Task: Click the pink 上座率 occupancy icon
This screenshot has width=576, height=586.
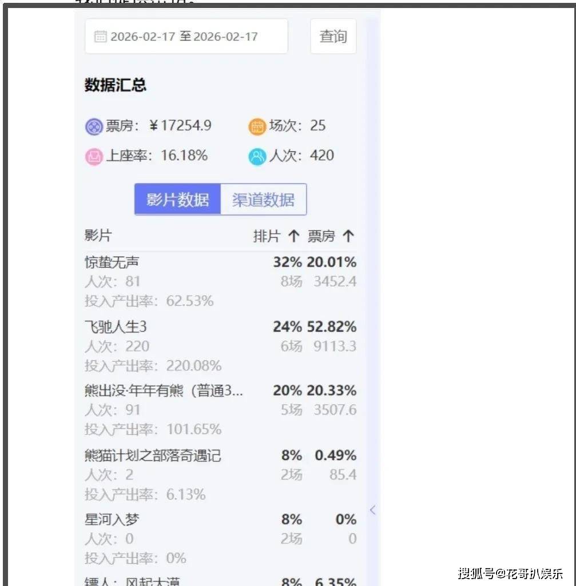Action: [x=93, y=157]
